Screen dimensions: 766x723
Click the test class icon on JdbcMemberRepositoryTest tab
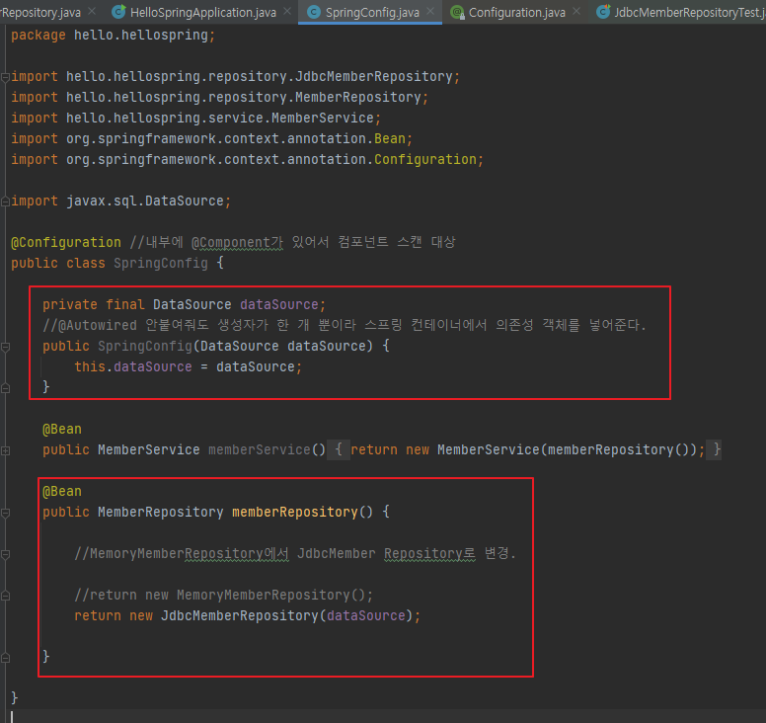click(603, 12)
